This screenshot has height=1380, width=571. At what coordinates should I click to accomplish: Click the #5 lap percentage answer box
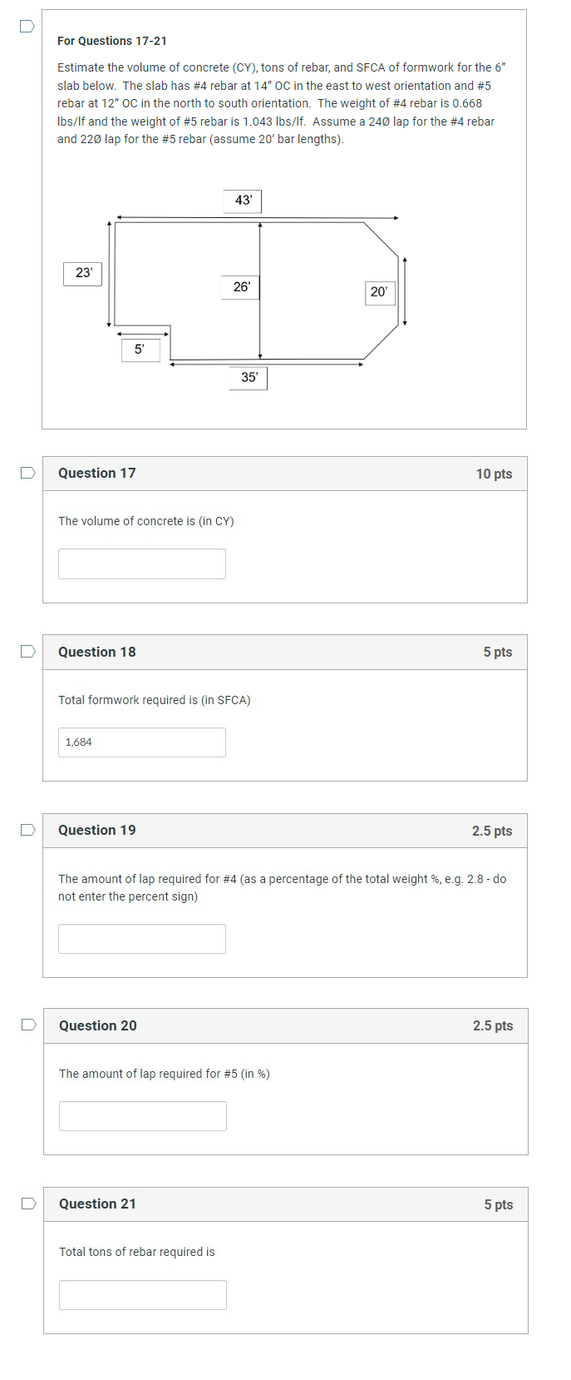[142, 1115]
